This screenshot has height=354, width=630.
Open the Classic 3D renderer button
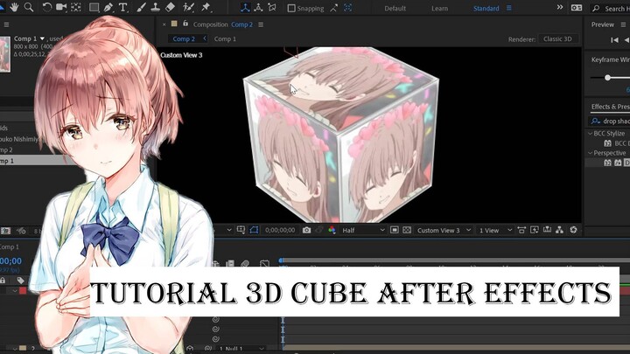(x=557, y=39)
